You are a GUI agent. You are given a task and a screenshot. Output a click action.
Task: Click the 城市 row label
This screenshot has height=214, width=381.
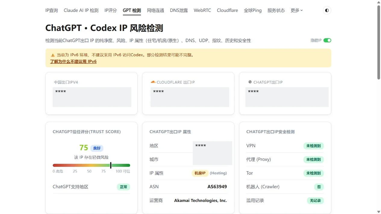pyautogui.click(x=154, y=159)
